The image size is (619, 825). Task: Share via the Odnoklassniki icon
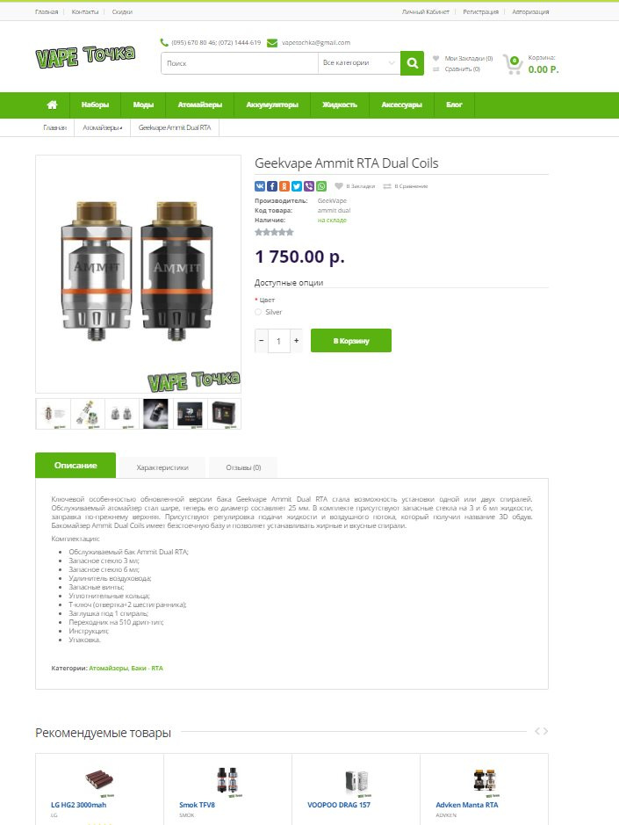[284, 186]
